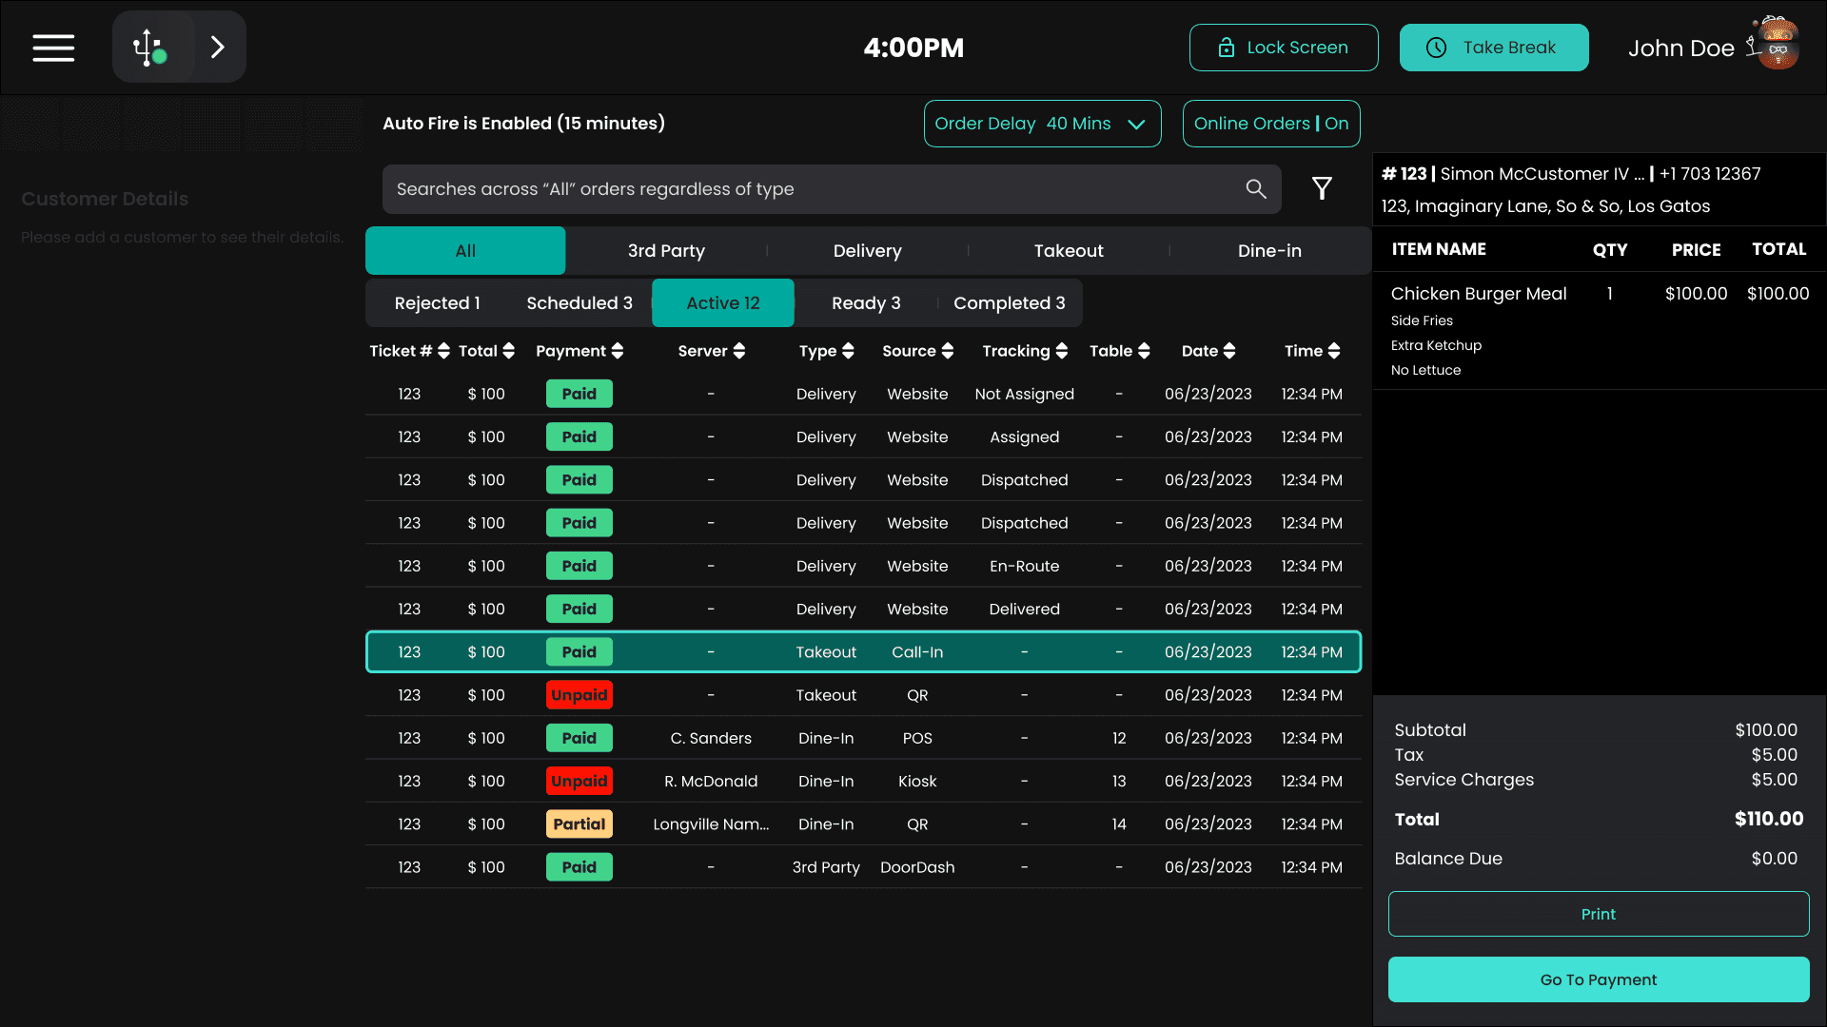Sort orders by Time column arrows
Viewport: 1827px width, 1027px height.
click(1334, 351)
